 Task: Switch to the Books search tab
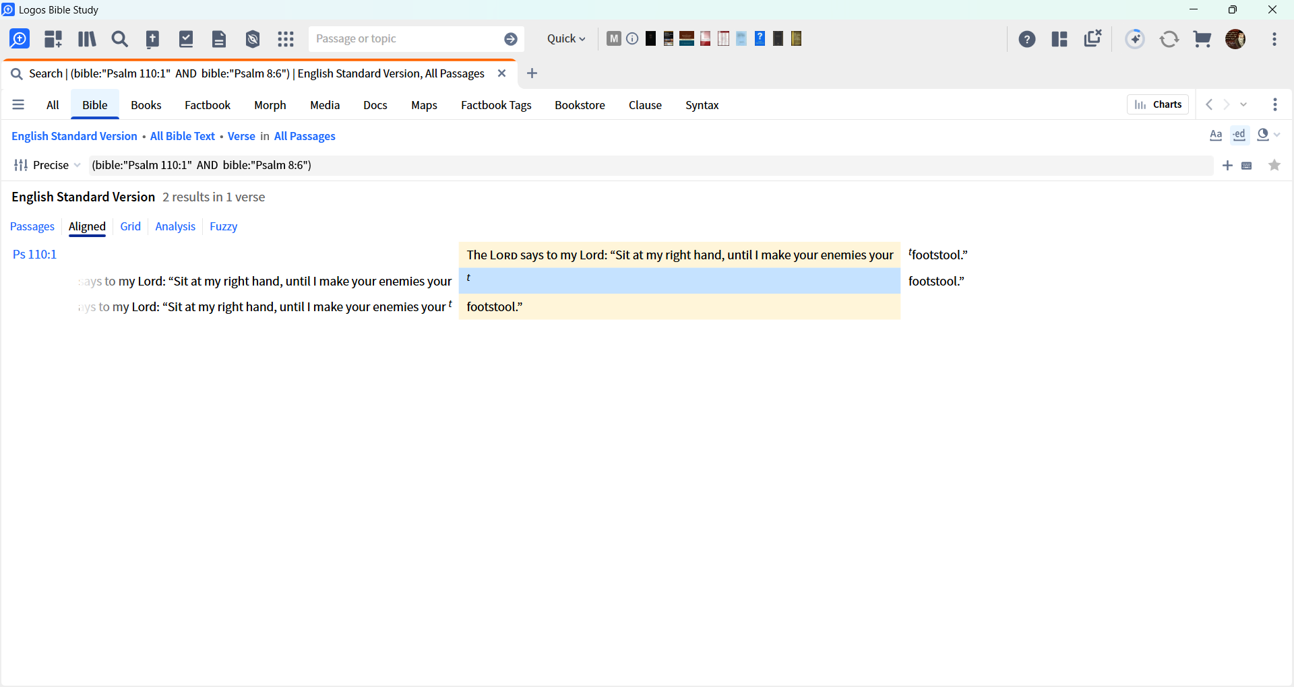(146, 105)
